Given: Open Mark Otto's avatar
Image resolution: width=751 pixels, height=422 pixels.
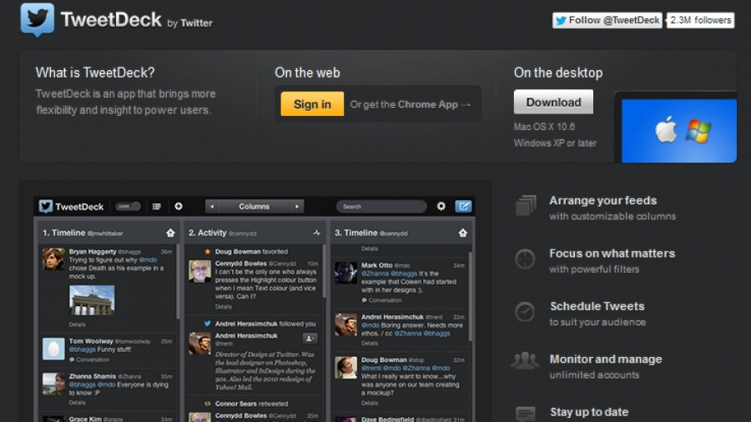Looking at the screenshot, I should point(345,273).
